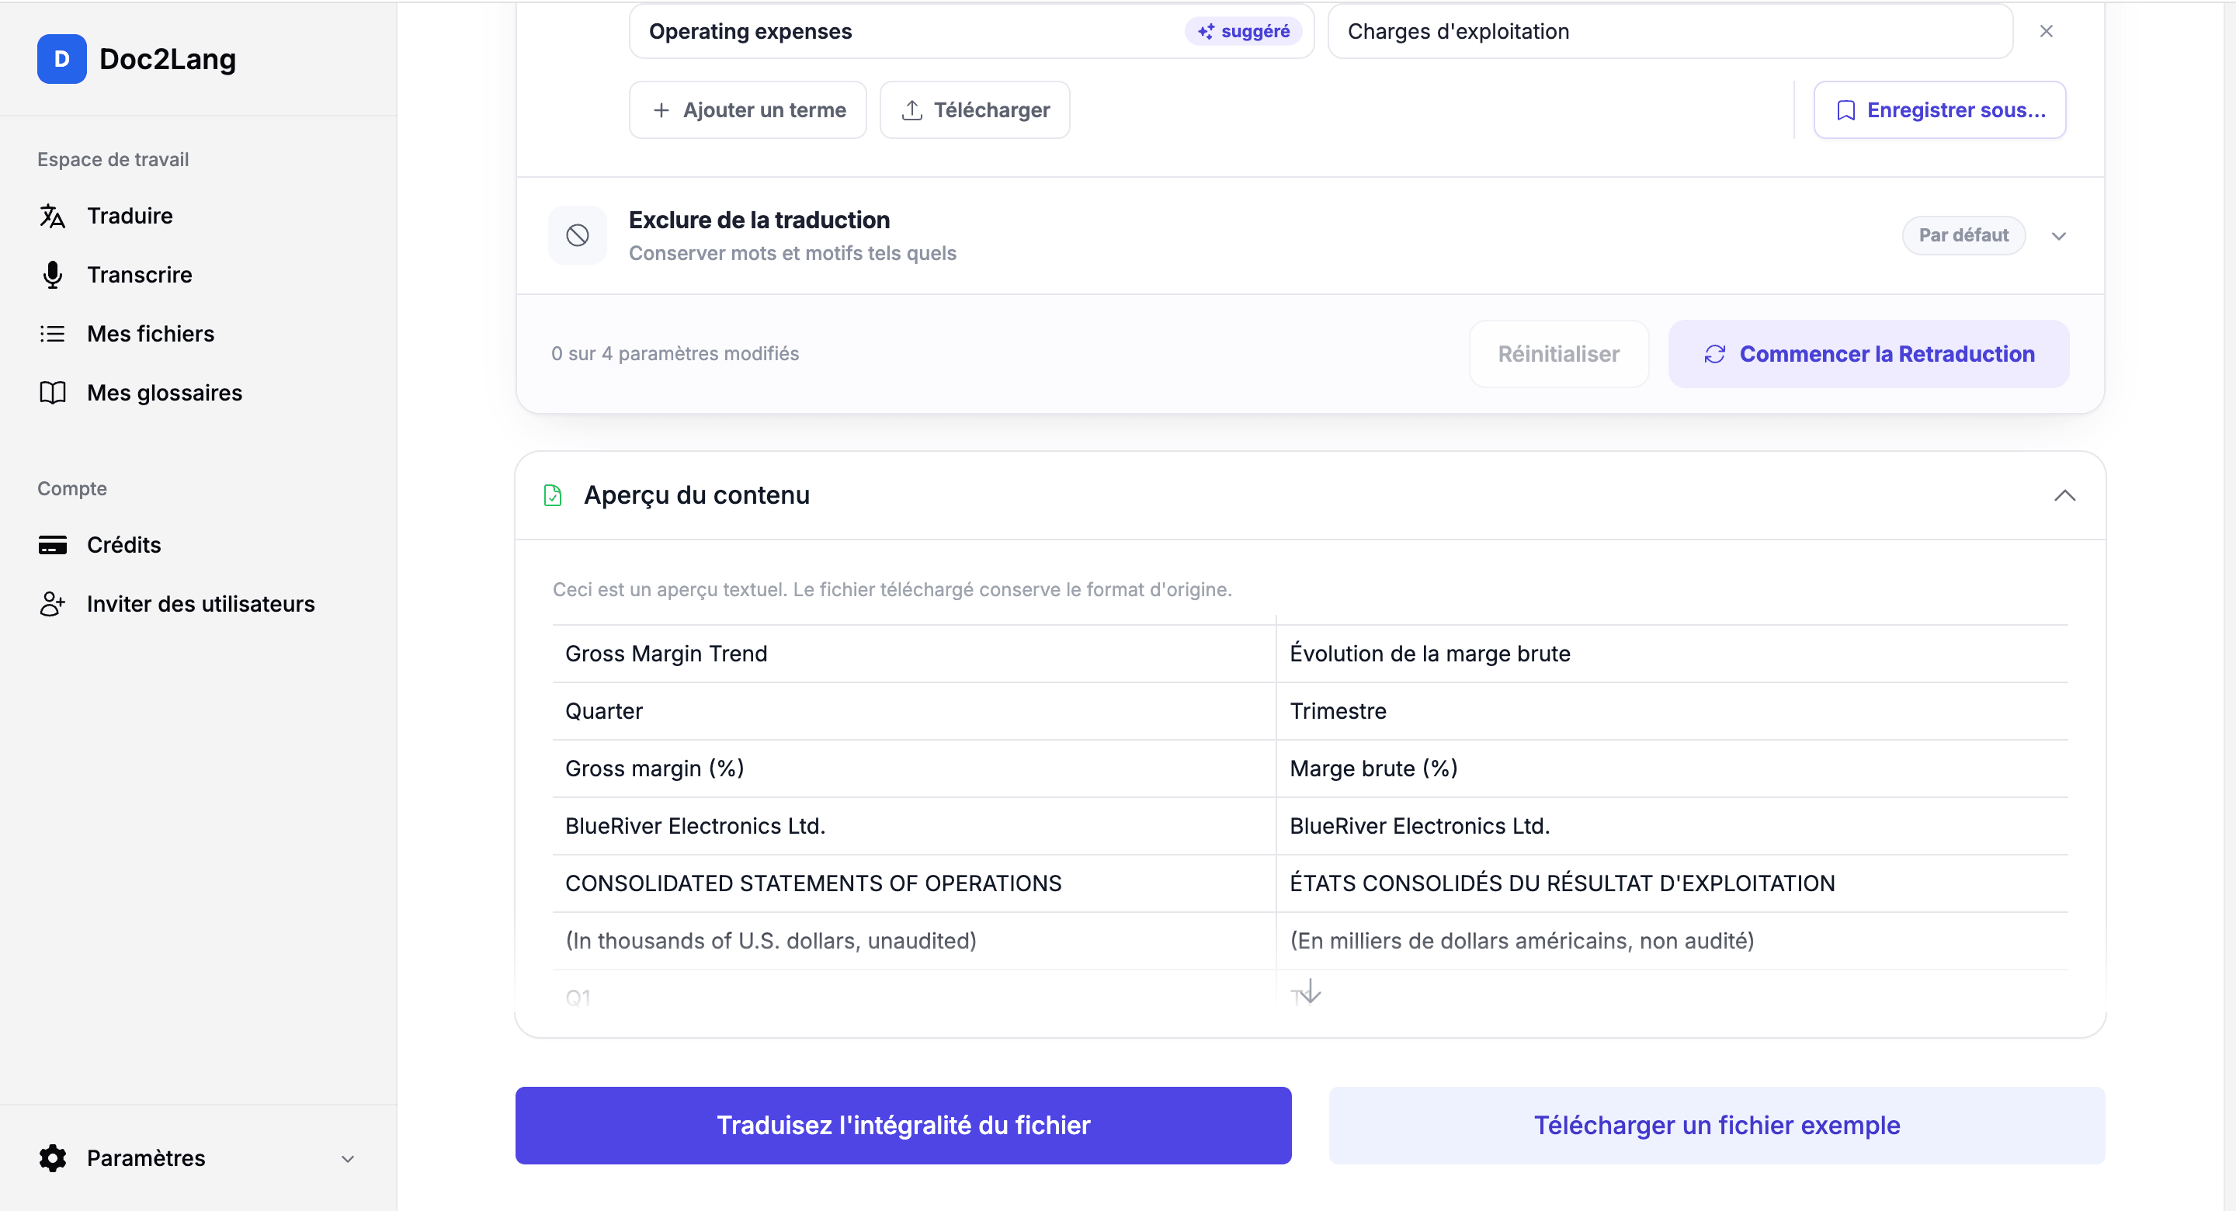Viewport: 2236px width, 1211px height.
Task: Collapse the Aperçu du contenu panel
Action: pos(2065,494)
